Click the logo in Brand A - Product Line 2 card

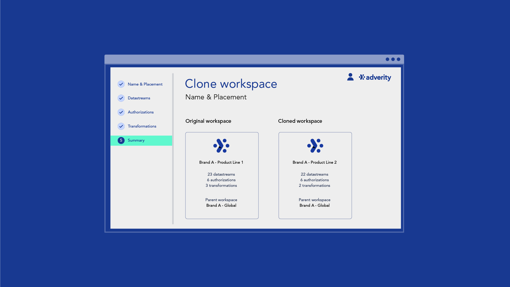click(x=315, y=146)
